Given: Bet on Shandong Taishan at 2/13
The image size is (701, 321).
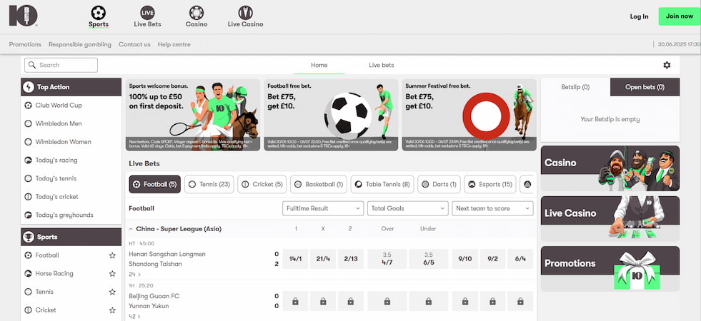Looking at the screenshot, I should click(350, 259).
